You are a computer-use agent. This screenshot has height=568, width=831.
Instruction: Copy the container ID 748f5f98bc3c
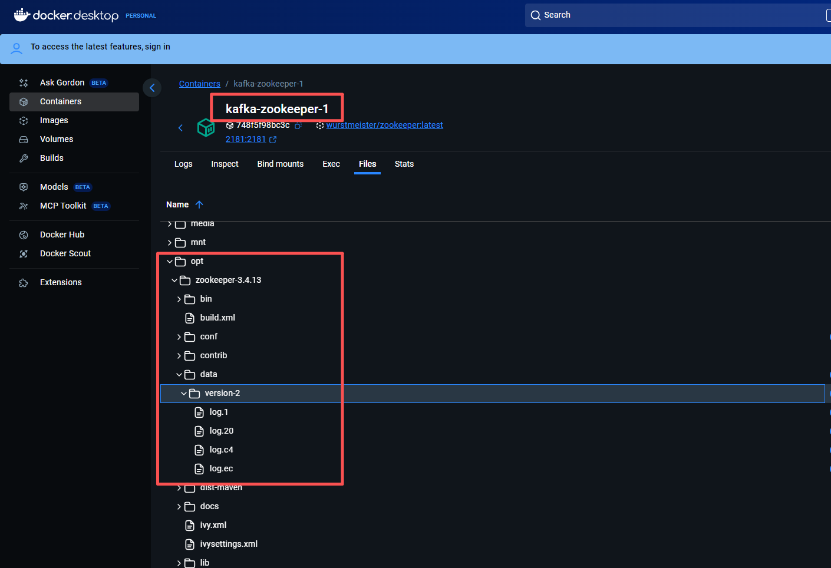tap(298, 126)
